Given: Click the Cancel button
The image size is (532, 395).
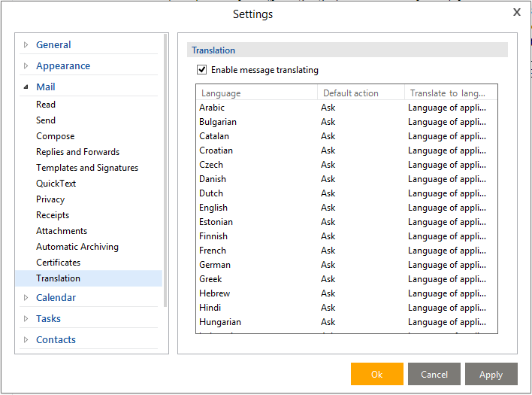Looking at the screenshot, I should click(x=434, y=374).
